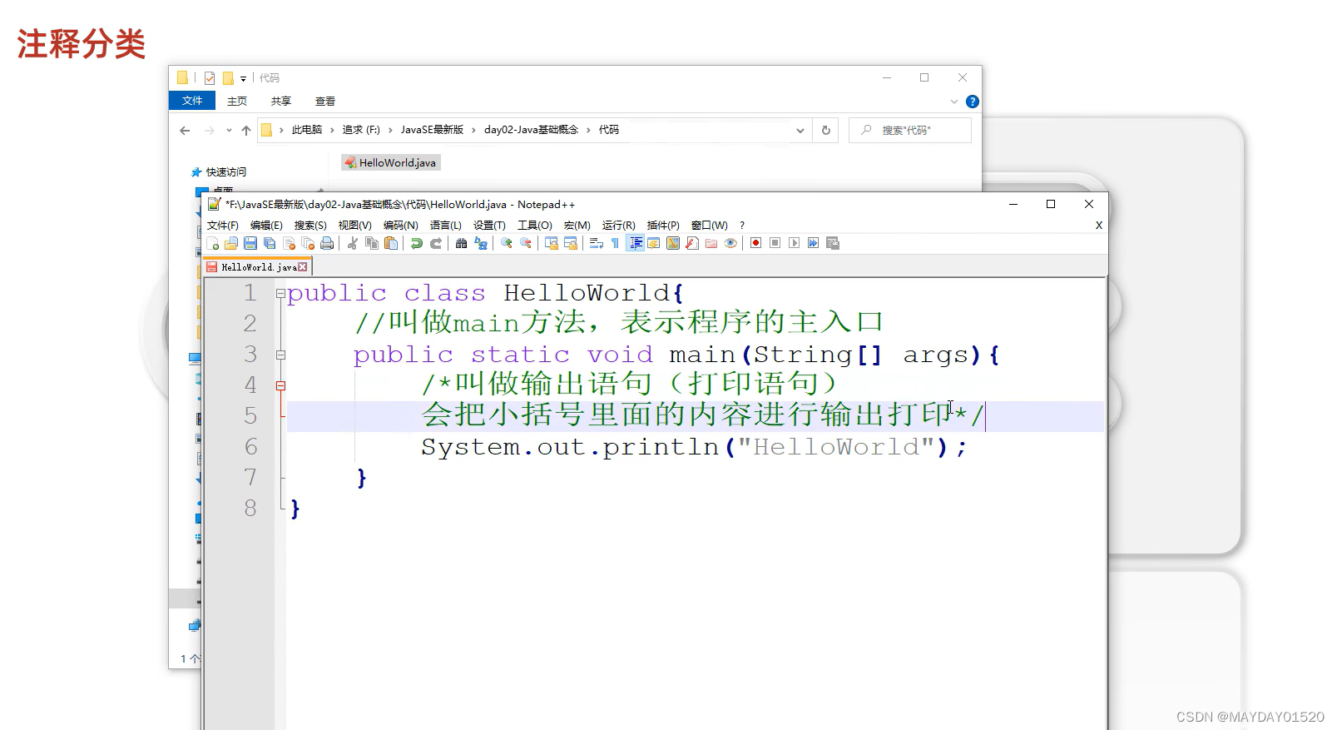Click the Close file toolbar icon

[x=289, y=243]
